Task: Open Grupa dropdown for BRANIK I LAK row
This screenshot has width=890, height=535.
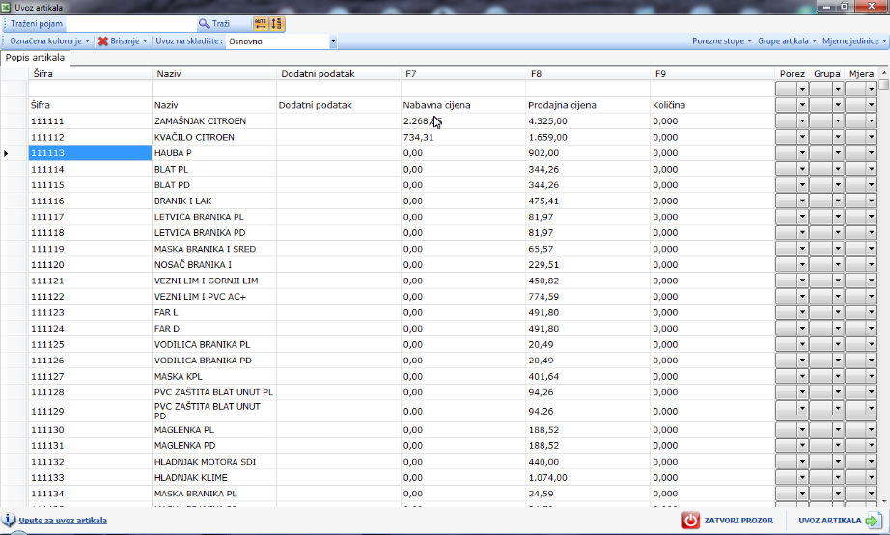Action: click(838, 201)
